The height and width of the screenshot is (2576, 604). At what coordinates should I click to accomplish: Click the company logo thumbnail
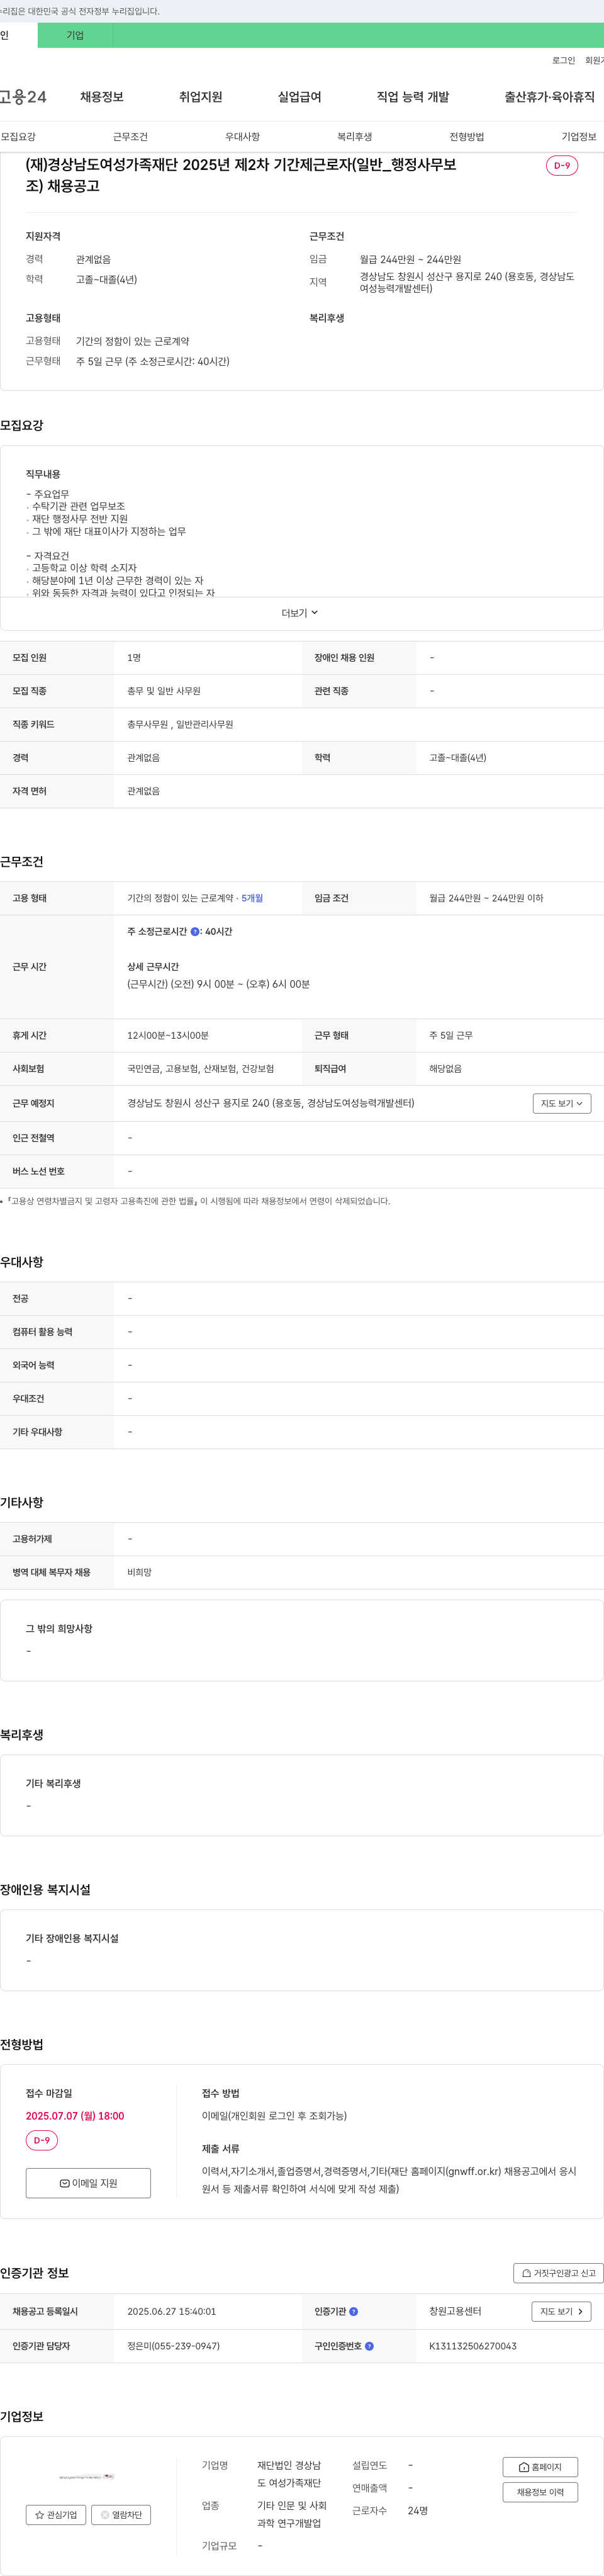87,2476
